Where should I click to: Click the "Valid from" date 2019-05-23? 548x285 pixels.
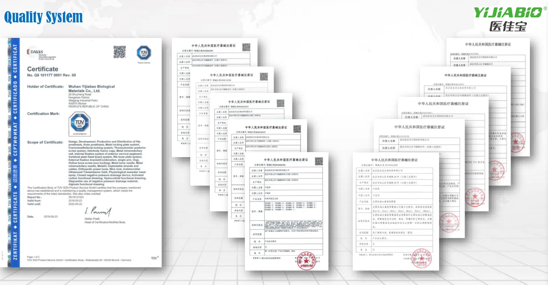click(x=76, y=200)
